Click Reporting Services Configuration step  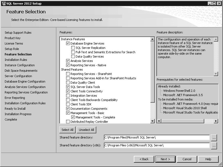pyautogui.click(x=26, y=92)
